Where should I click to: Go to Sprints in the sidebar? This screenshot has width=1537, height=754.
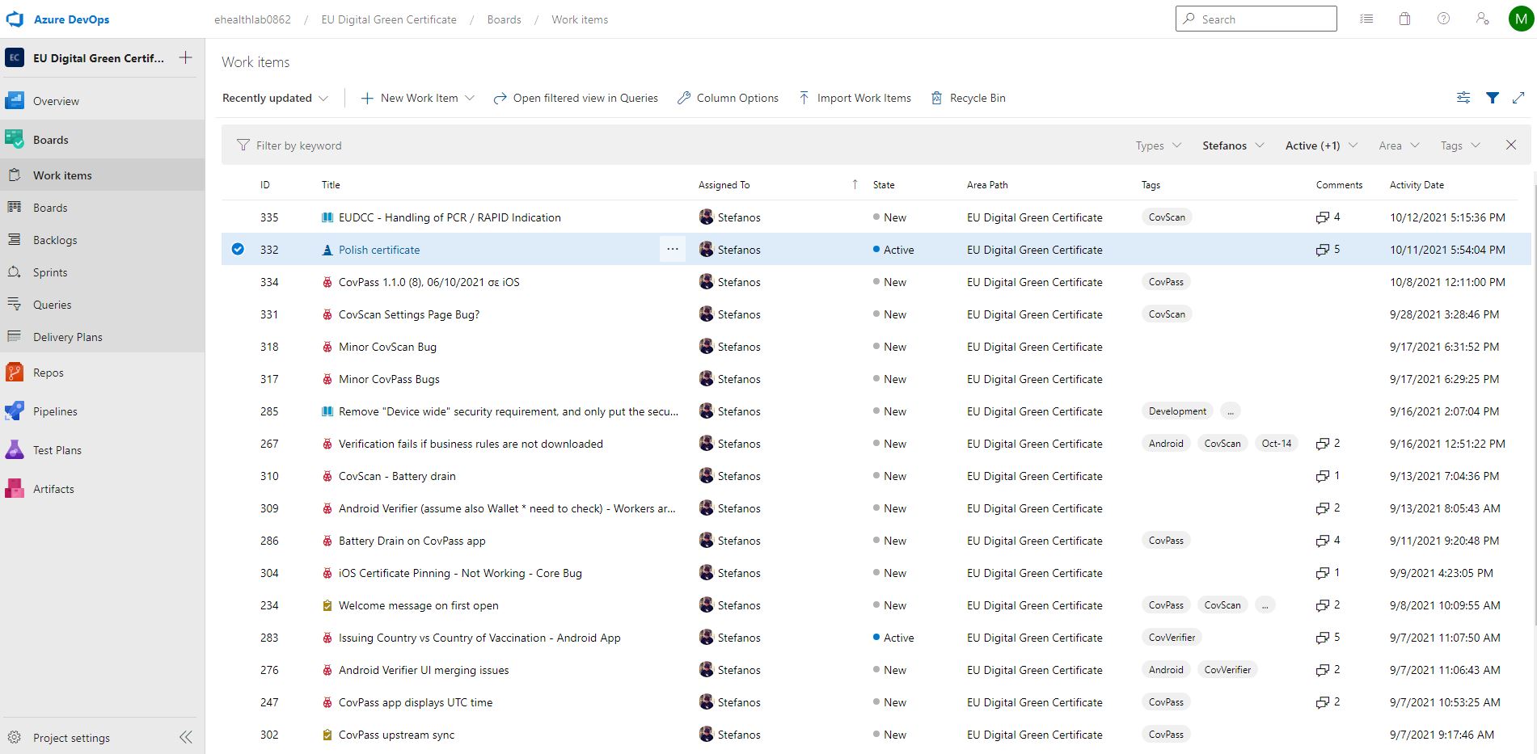(x=50, y=272)
